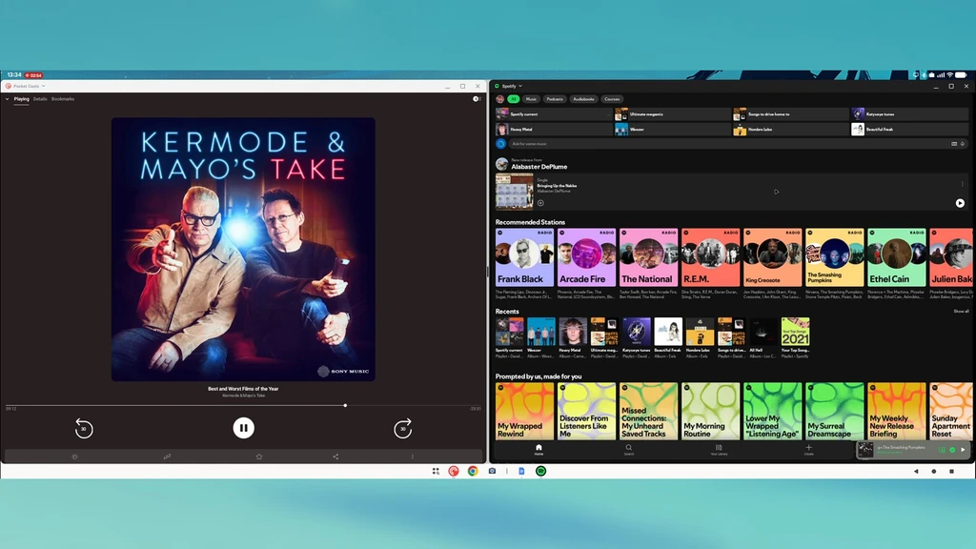Open the Spotify window title dropdown

(520, 86)
